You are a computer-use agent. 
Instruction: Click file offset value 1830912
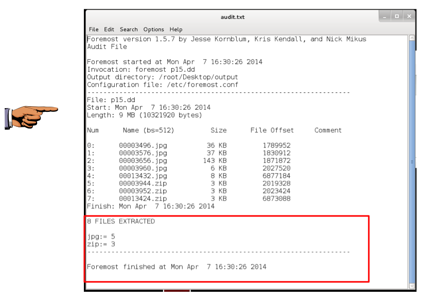click(276, 153)
